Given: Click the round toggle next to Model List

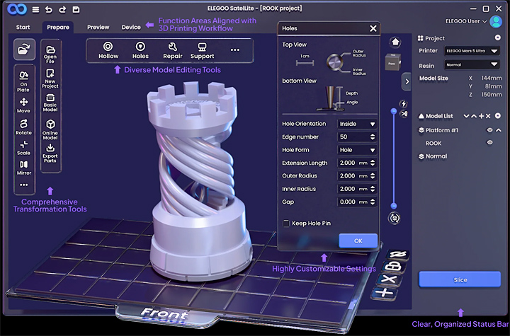Looking at the screenshot, I should click(x=498, y=116).
